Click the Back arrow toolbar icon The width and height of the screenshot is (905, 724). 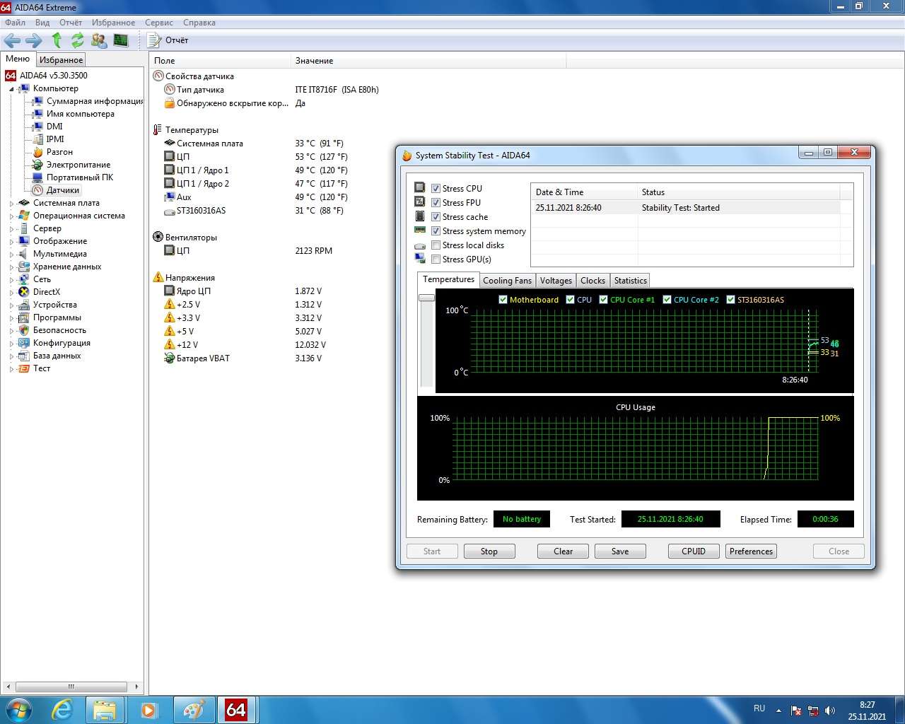coord(12,40)
